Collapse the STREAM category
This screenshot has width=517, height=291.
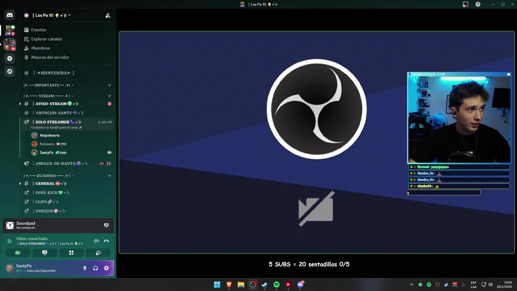click(48, 96)
